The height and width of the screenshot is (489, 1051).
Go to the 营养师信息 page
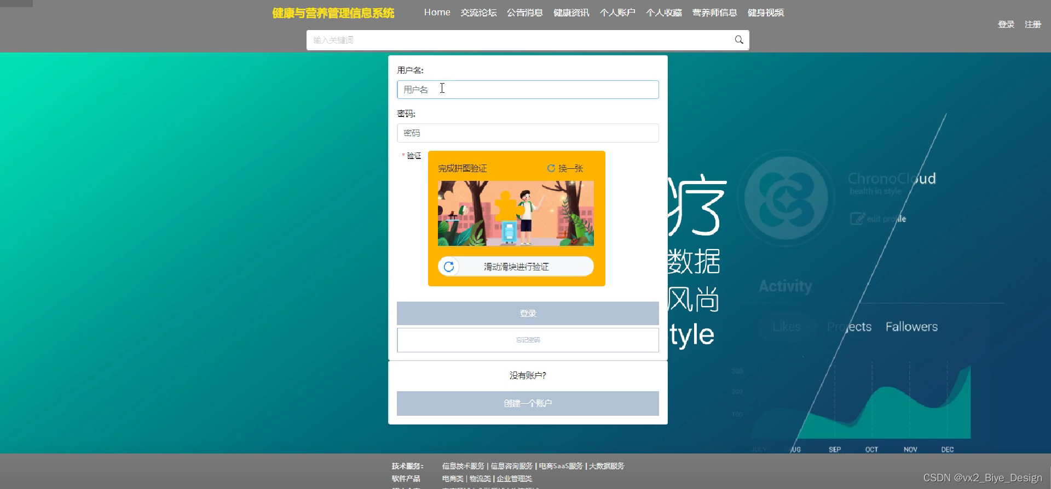coord(715,12)
